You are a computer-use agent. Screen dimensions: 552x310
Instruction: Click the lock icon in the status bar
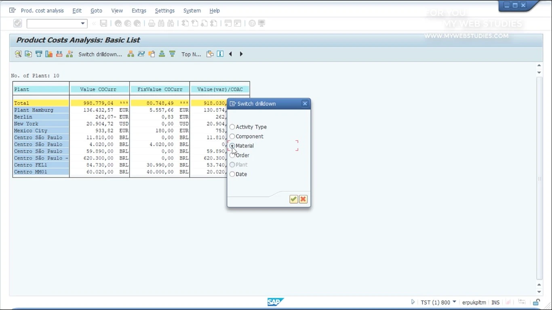click(x=536, y=302)
